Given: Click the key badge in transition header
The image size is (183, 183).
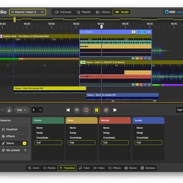Looking at the screenshot, I should [x=142, y=32].
